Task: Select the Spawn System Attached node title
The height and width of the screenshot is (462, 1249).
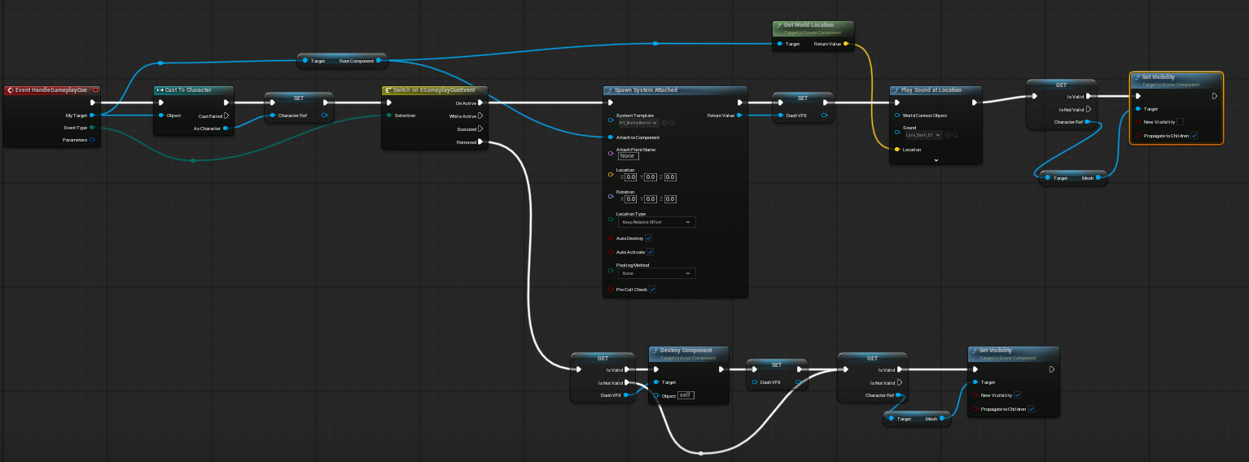Action: click(646, 90)
